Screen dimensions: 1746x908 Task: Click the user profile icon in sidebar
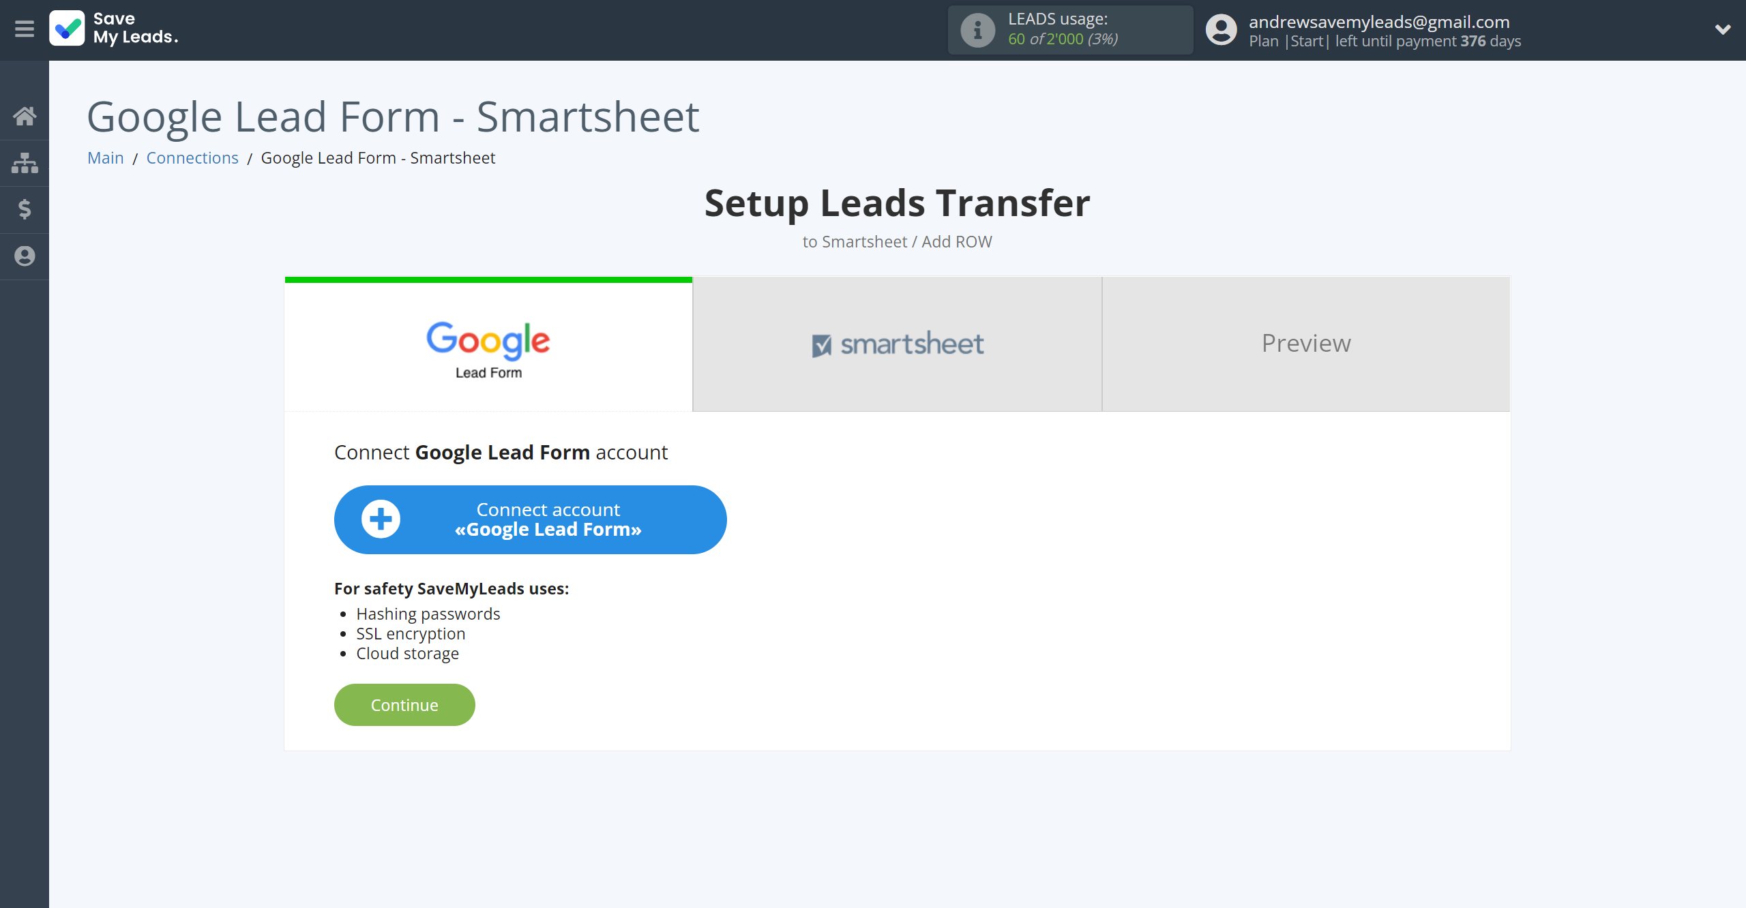click(25, 256)
